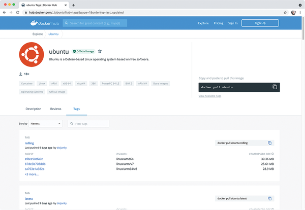Open the browser profile avatar
Screen dimensions: 305x210
click(x=293, y=12)
